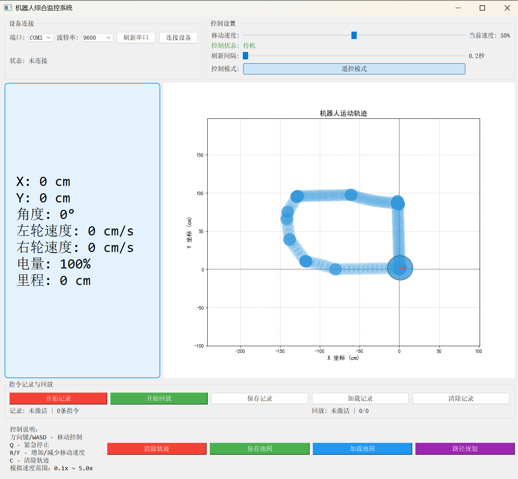Click the app icon in title bar
The image size is (518, 479).
pyautogui.click(x=8, y=8)
